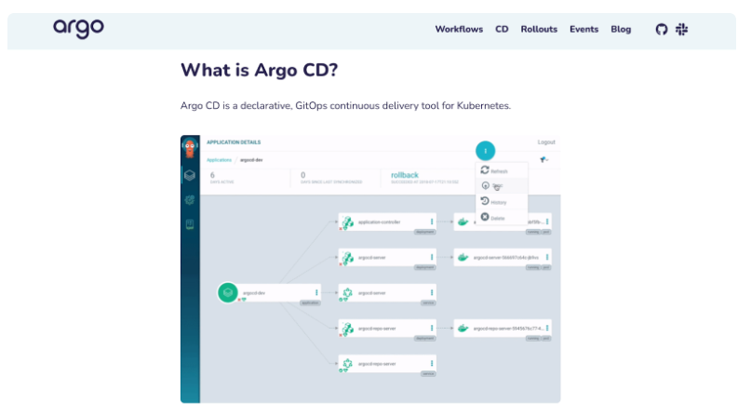Screen dimensions: 738x418
Task: Open the argocd-server deployment kebab menu
Action: tap(432, 258)
